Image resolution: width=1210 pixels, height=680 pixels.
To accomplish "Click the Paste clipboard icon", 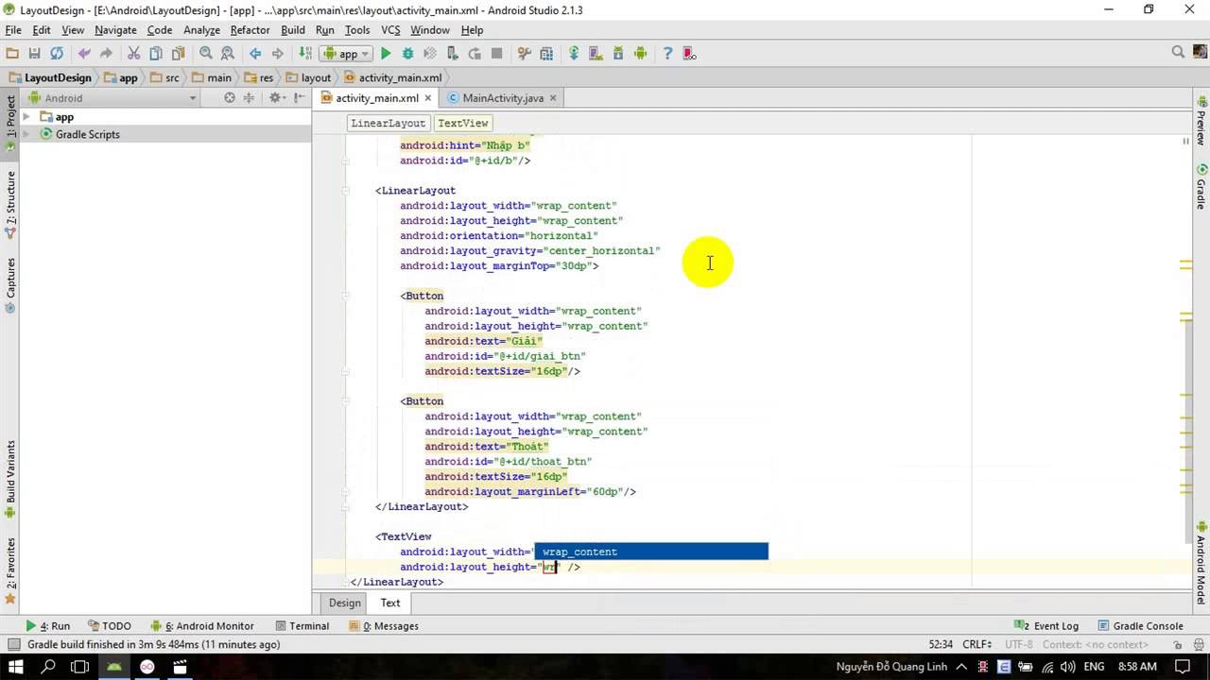I will point(178,54).
